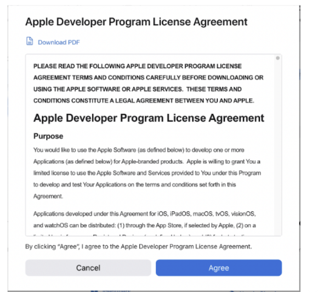Viewport: 318px width, 292px height.
Task: Click the Cancel button
Action: point(88,268)
